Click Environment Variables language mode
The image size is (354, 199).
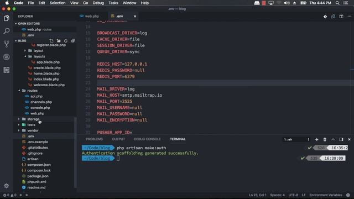pyautogui.click(x=326, y=195)
